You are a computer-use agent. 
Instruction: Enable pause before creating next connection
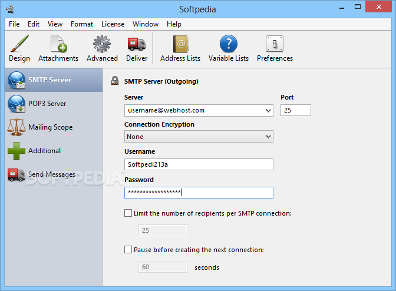click(128, 250)
